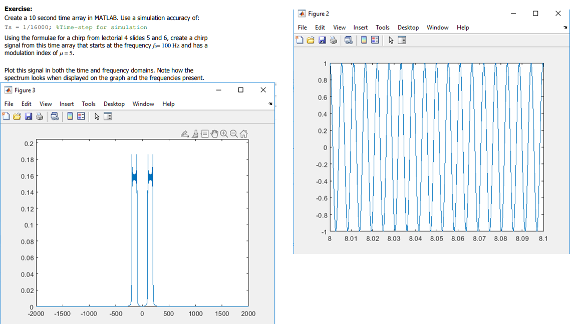The width and height of the screenshot is (577, 324).
Task: Toggle the Insert Colorbar icon in Figure 2
Action: tap(363, 40)
